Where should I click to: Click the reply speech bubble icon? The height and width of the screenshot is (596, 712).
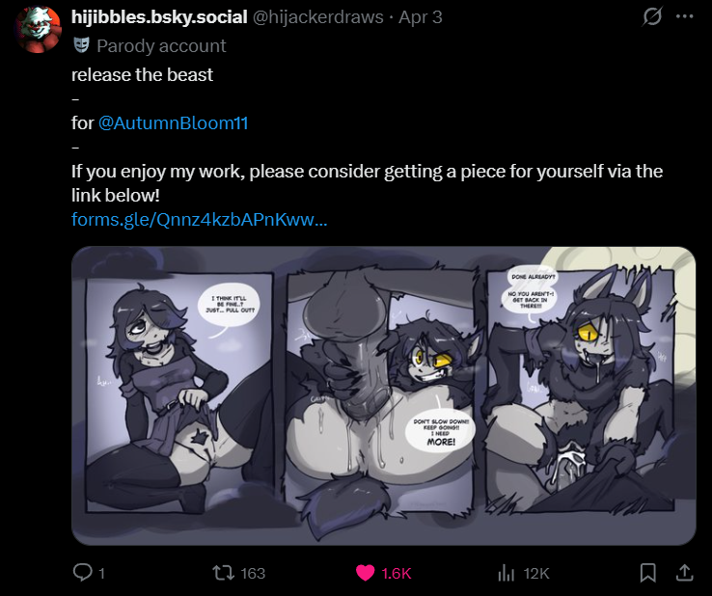tap(83, 573)
